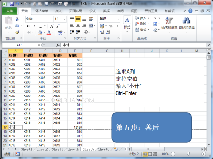
Task: Click the Clear eraser icon
Action: click(155, 30)
